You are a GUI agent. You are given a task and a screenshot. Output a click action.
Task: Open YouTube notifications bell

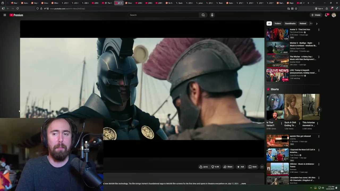pyautogui.click(x=326, y=15)
